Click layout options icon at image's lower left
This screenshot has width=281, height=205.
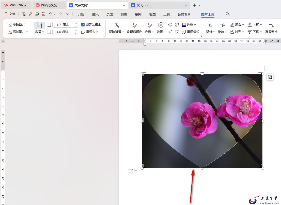click(x=131, y=171)
